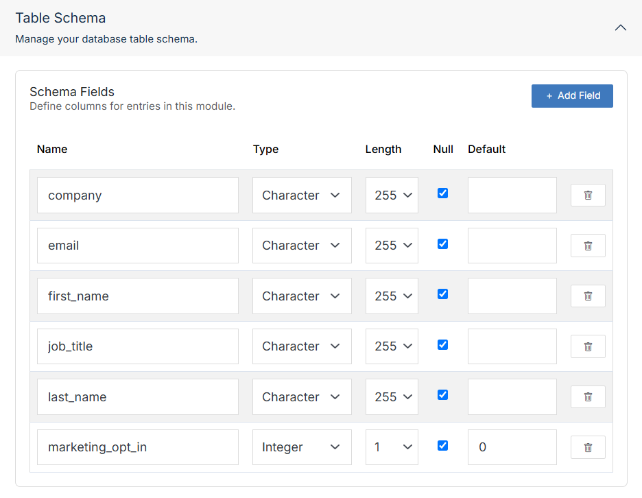Uncheck Null for the company field
The width and height of the screenshot is (642, 498).
(442, 193)
